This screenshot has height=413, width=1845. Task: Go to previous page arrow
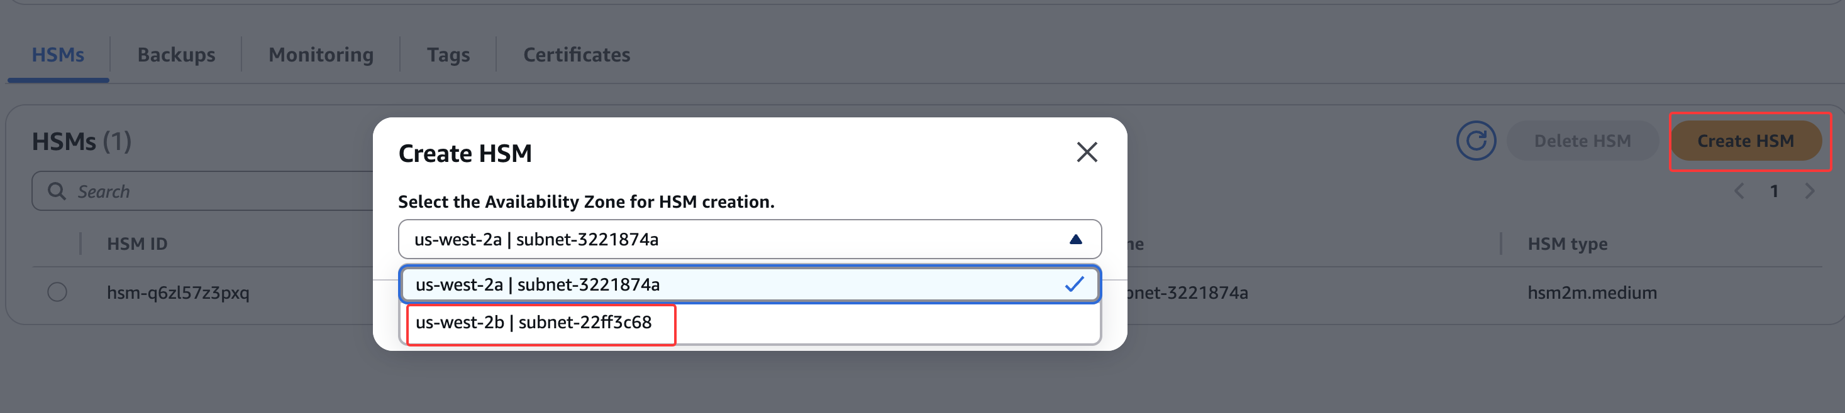click(1738, 191)
